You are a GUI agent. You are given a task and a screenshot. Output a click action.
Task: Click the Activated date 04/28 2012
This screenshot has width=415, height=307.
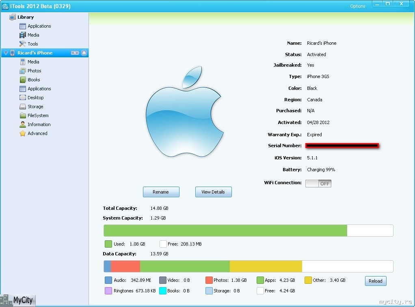point(318,122)
